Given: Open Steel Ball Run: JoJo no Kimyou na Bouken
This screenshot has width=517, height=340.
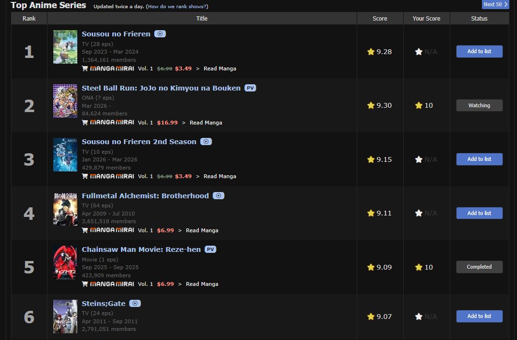Looking at the screenshot, I should pos(161,88).
